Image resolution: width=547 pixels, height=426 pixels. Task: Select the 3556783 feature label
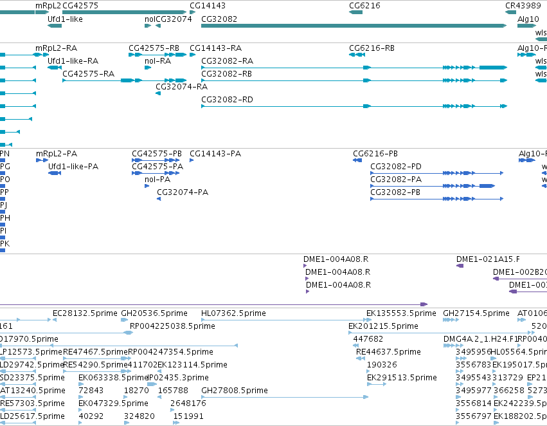coord(473,365)
